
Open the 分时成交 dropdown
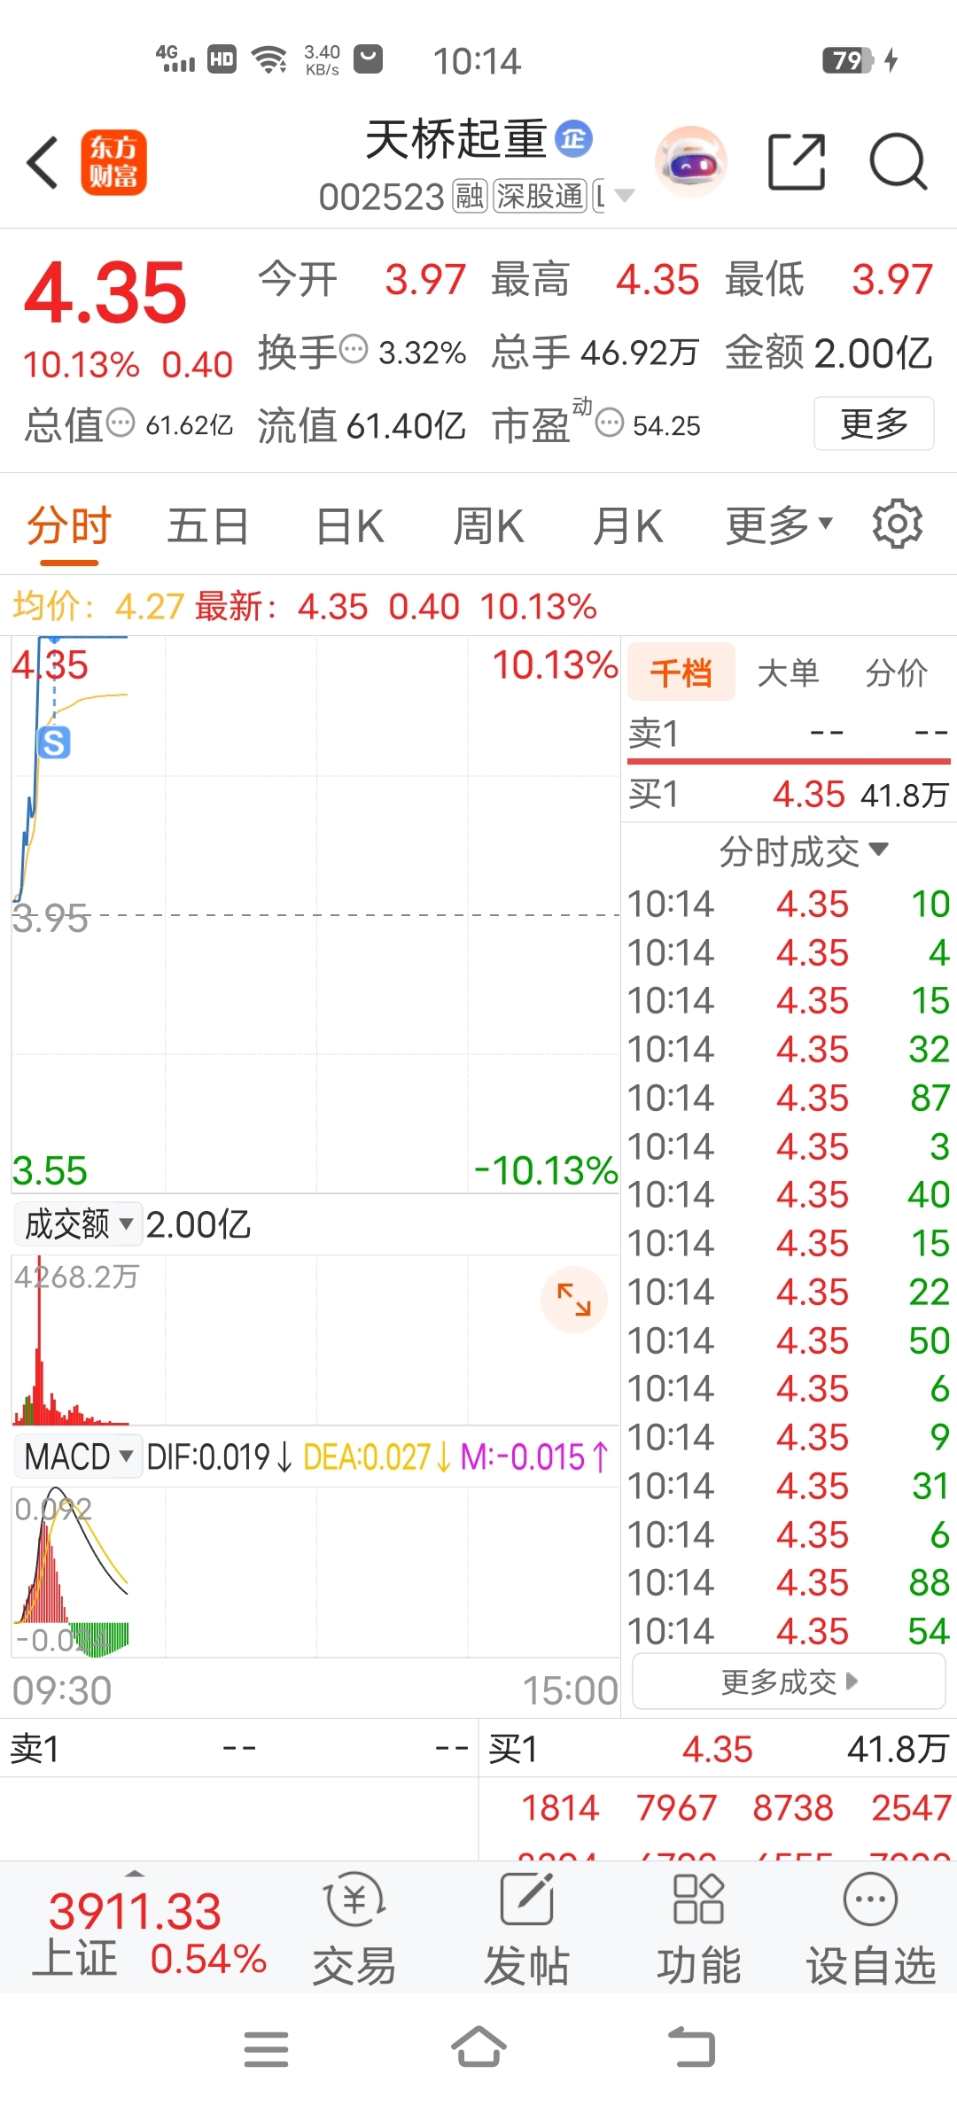(803, 851)
